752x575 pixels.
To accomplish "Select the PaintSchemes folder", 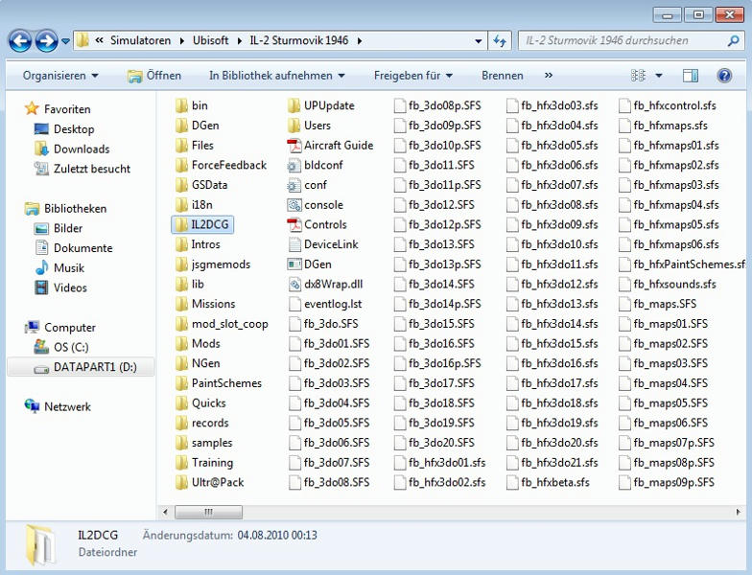I will click(219, 383).
